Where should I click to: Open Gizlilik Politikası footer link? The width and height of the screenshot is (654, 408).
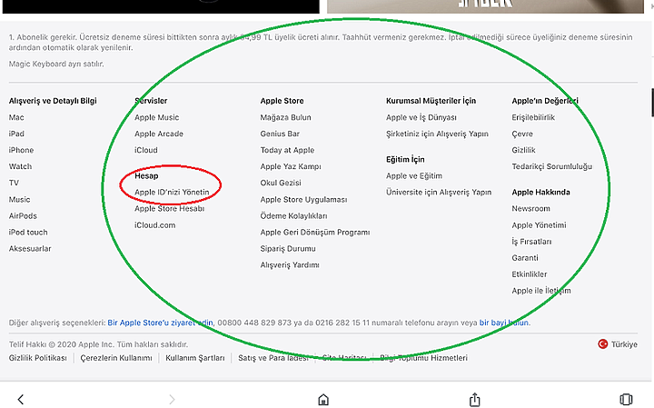37,357
